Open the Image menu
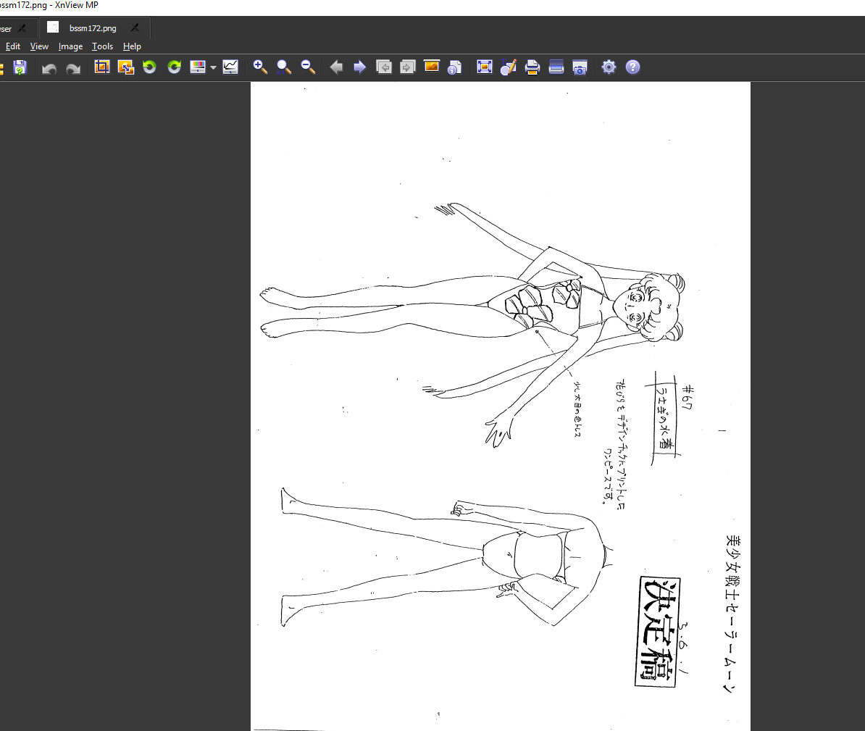Viewport: 865px width, 731px height. (70, 46)
